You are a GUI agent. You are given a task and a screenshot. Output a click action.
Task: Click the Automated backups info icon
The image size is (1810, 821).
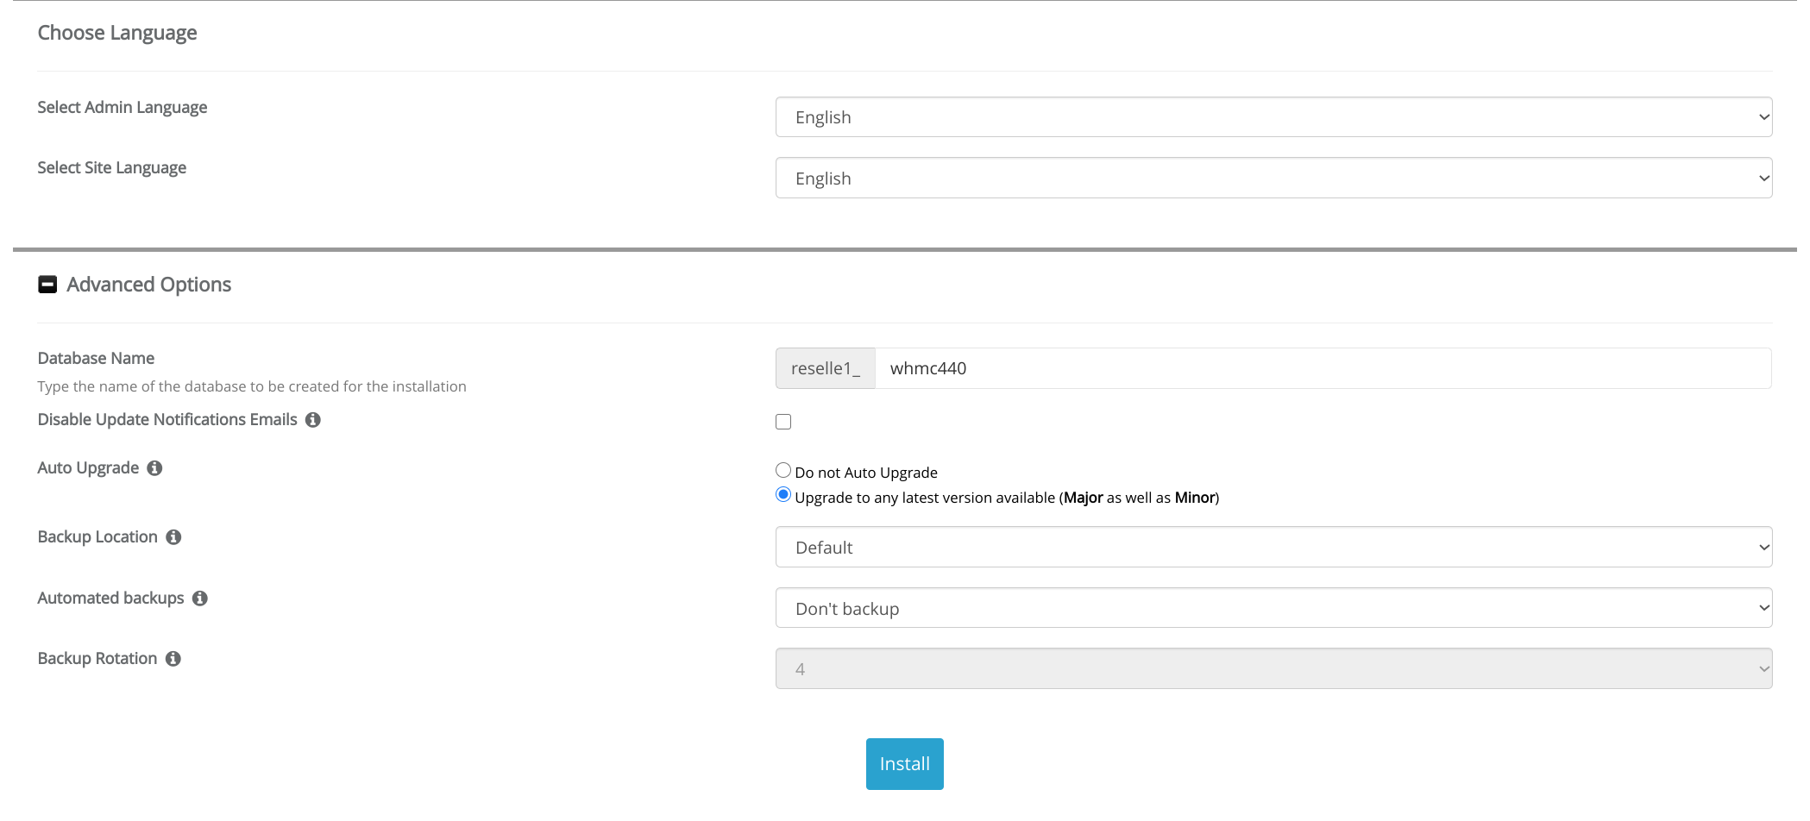click(200, 599)
